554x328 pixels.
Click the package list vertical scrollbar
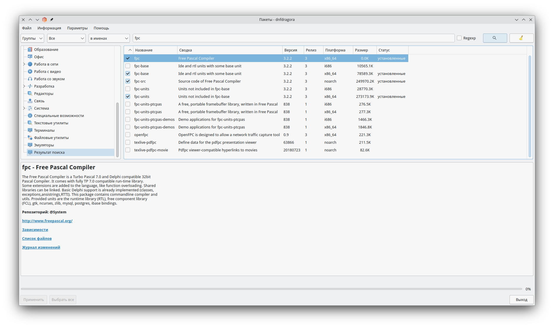click(530, 106)
